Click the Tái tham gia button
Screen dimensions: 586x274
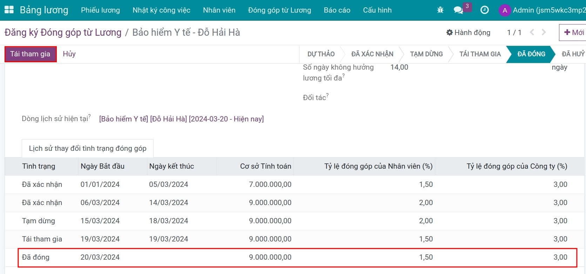30,54
